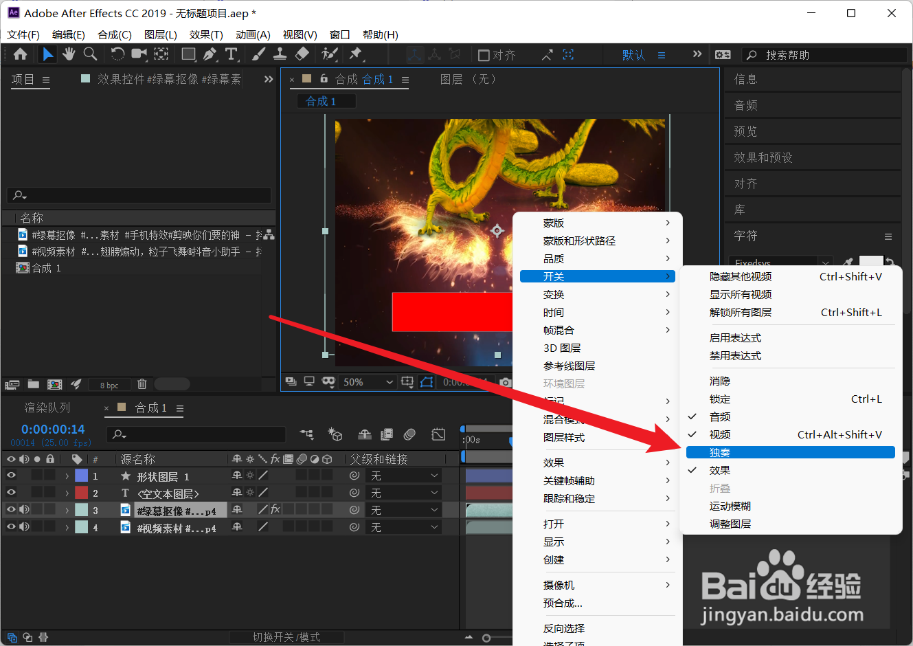913x646 pixels.
Task: Click the Home icon in the toolbar
Action: coord(21,54)
